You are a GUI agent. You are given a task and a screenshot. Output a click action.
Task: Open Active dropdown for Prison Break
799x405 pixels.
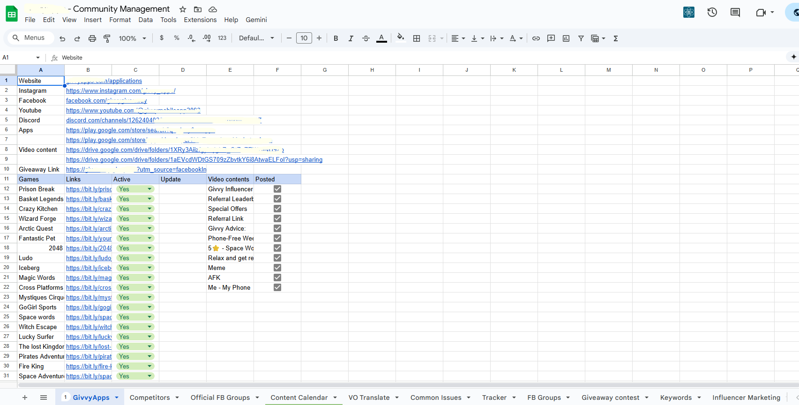click(150, 189)
